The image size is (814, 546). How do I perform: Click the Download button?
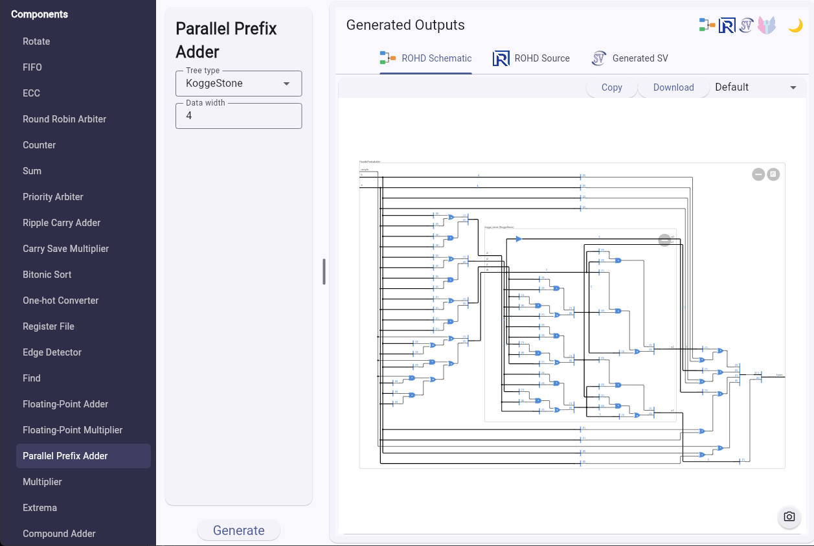pos(673,87)
